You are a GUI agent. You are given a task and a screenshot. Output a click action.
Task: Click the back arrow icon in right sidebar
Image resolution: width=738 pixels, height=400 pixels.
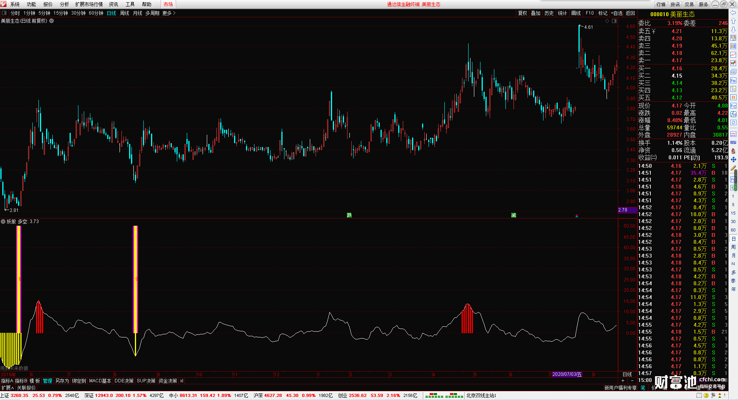(x=733, y=13)
